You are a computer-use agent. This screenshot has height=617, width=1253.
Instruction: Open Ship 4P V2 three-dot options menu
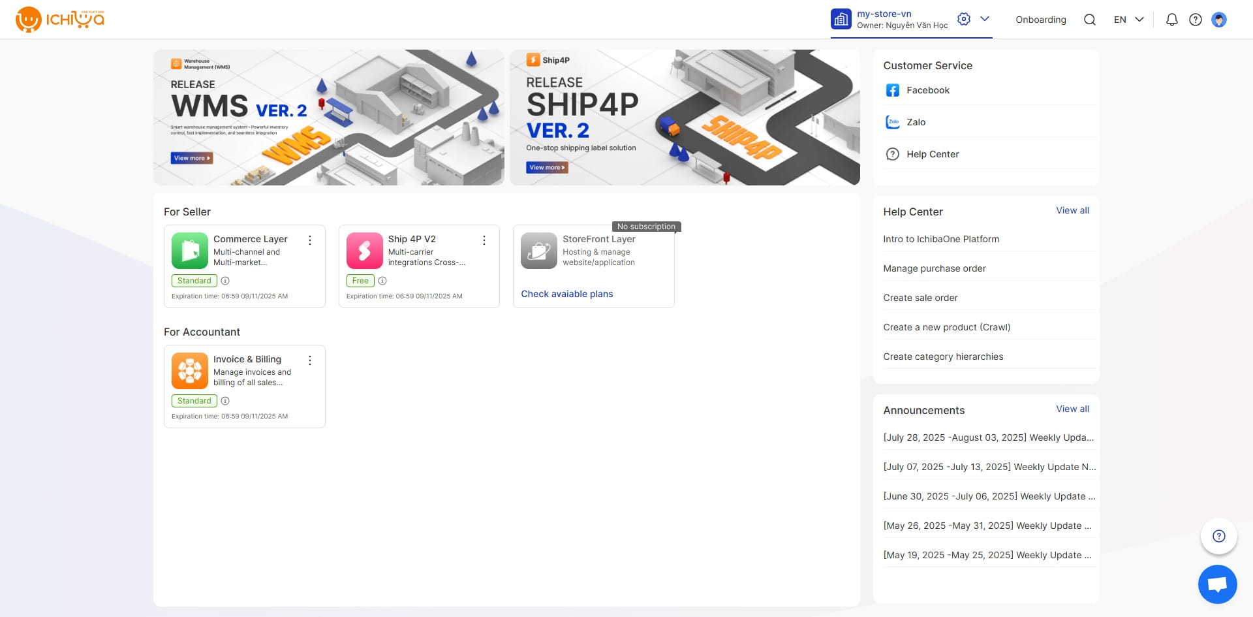click(484, 240)
